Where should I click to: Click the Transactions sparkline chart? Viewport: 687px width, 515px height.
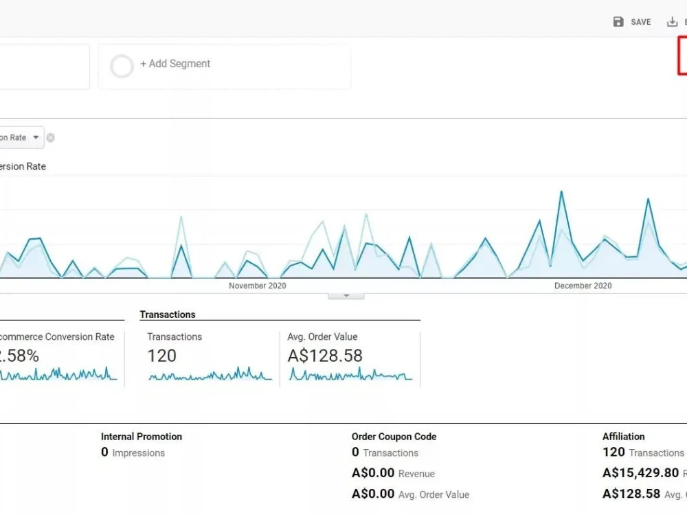[x=210, y=374]
